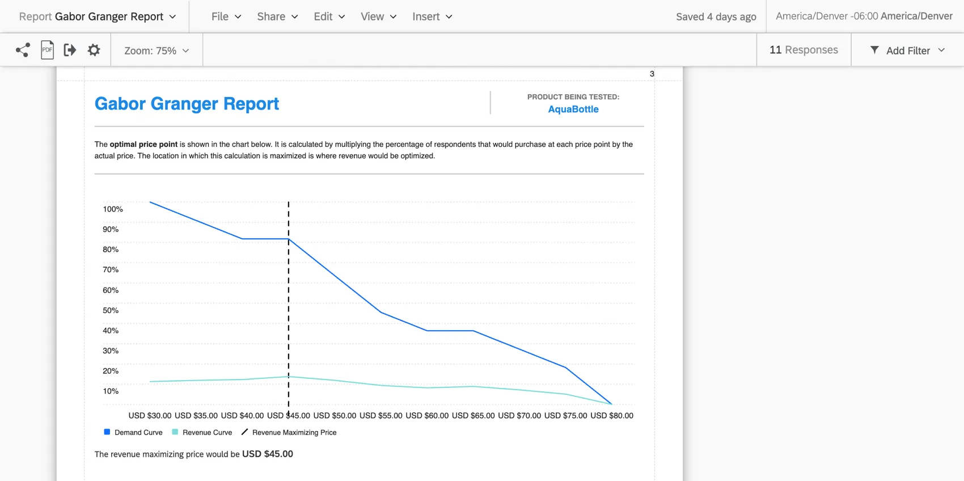
Task: Open the Insert menu
Action: pos(432,17)
